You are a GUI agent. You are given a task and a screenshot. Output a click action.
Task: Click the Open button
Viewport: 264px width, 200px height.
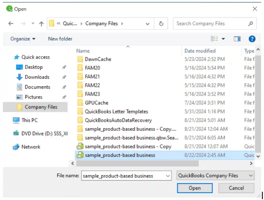pyautogui.click(x=194, y=188)
